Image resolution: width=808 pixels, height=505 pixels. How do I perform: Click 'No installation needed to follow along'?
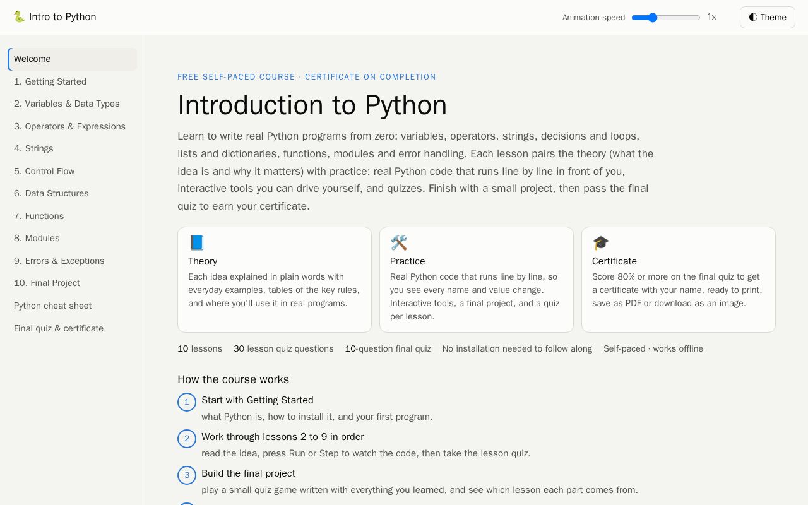(x=517, y=349)
